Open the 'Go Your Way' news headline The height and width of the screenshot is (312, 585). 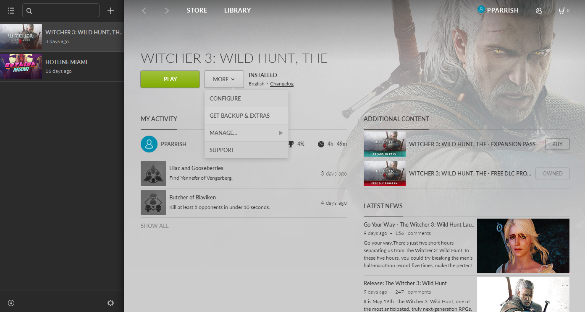click(x=419, y=224)
